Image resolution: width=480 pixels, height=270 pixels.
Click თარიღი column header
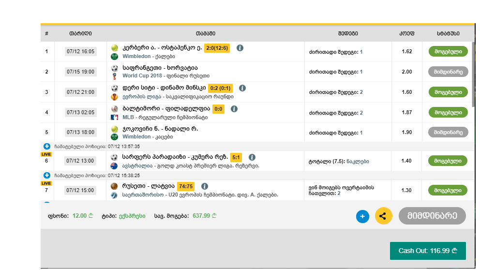tap(80, 33)
